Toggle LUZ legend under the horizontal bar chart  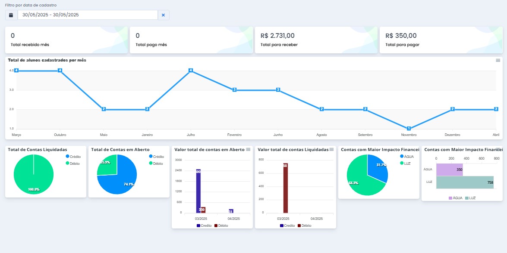coord(470,198)
